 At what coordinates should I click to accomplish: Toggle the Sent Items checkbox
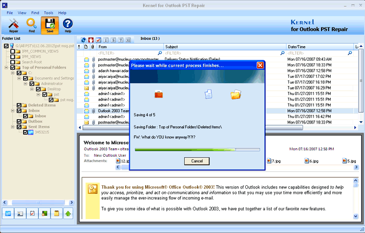click(x=19, y=127)
